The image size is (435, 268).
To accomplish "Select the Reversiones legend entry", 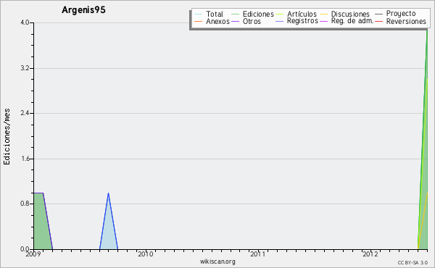I will 406,21.
